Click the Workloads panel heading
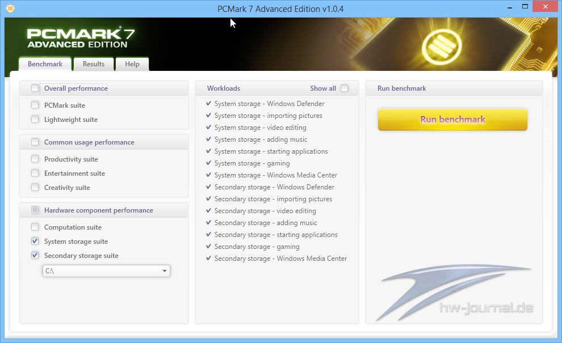Screen dimensions: 562x343 pos(224,88)
